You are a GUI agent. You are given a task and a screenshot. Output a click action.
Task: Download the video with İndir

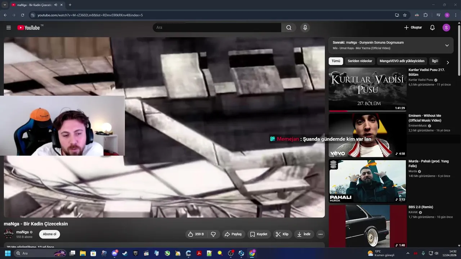pyautogui.click(x=304, y=234)
